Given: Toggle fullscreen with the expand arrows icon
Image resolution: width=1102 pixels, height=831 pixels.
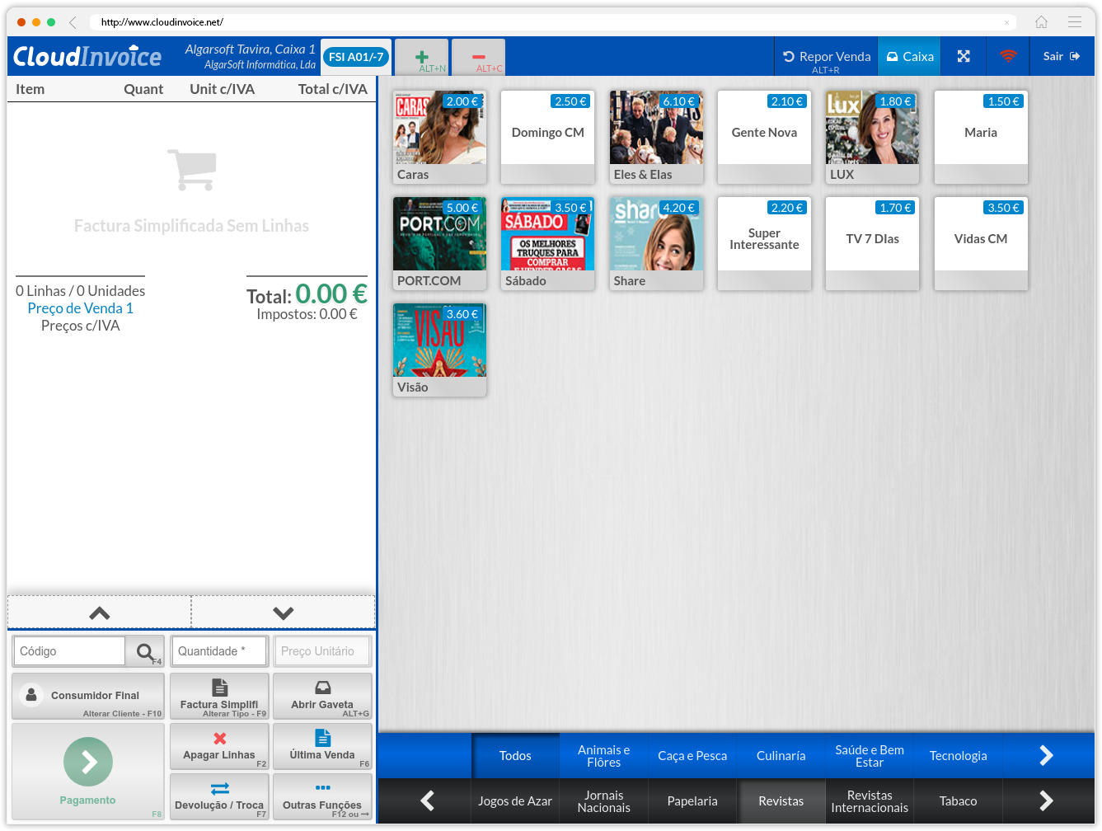Looking at the screenshot, I should 964,56.
